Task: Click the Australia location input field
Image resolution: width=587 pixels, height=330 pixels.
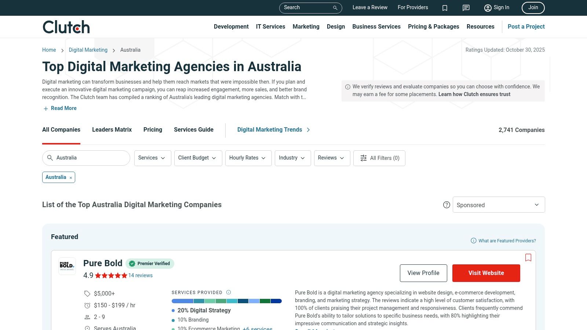Action: pos(90,158)
